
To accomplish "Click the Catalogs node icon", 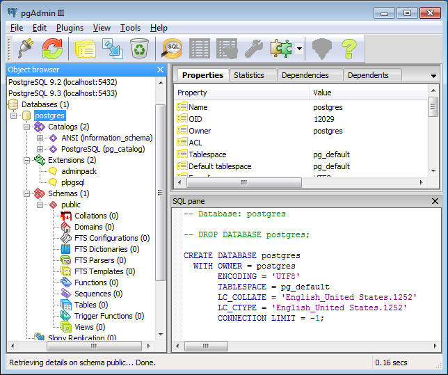I will tap(40, 127).
